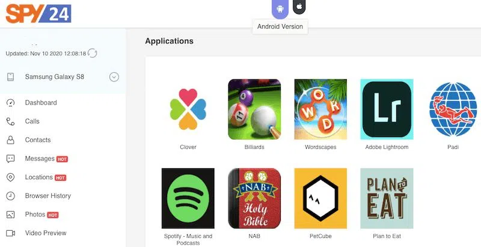
Task: Open the Dashboard menu item
Action: coord(41,103)
